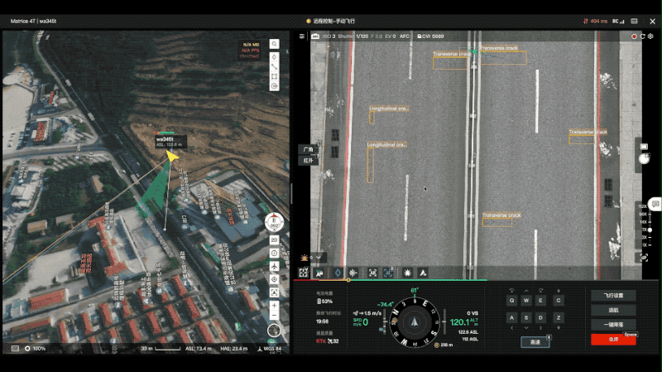Viewport: 662px width, 372px height.
Task: Open the map layer thumbnail switcher
Action: (274, 330)
